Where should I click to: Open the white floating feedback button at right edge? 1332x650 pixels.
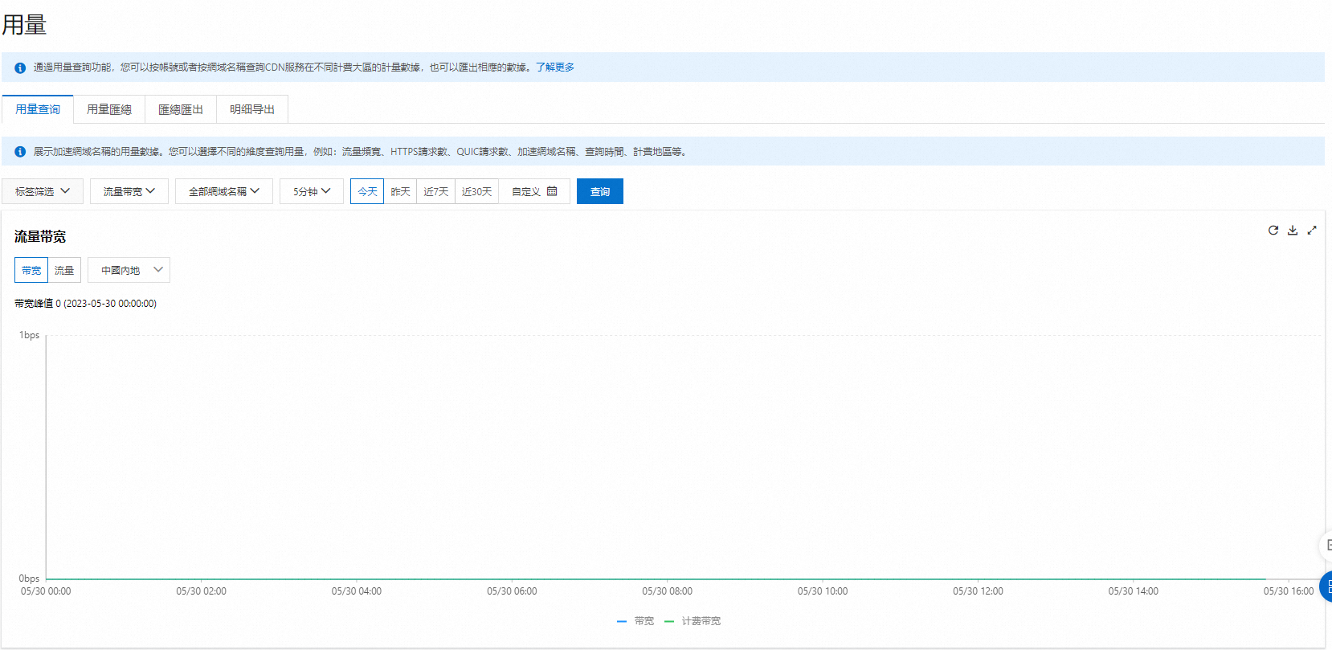click(x=1326, y=546)
